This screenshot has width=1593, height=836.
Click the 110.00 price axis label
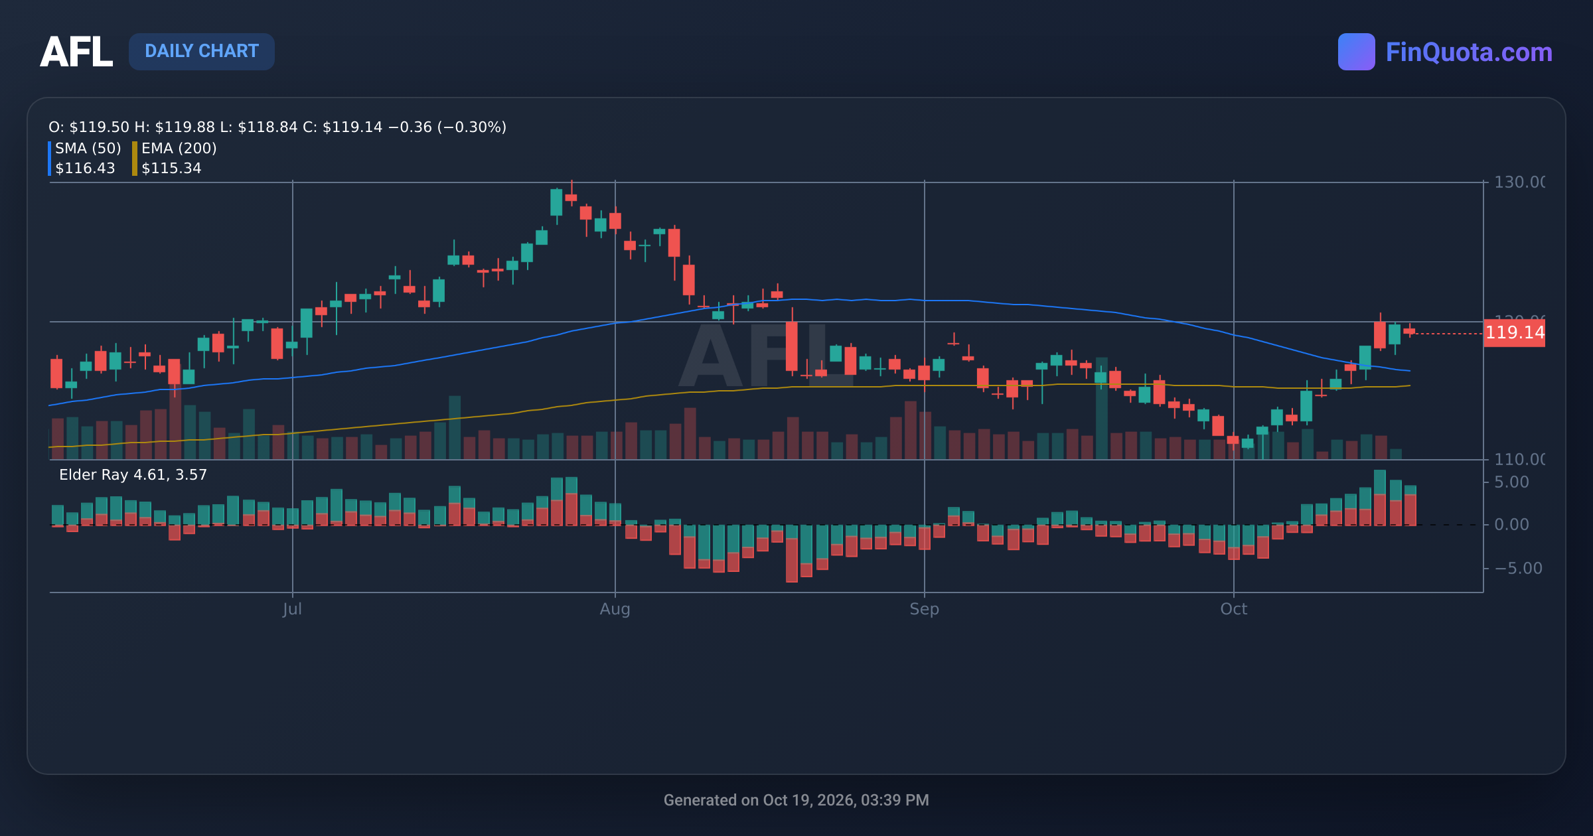(1519, 459)
